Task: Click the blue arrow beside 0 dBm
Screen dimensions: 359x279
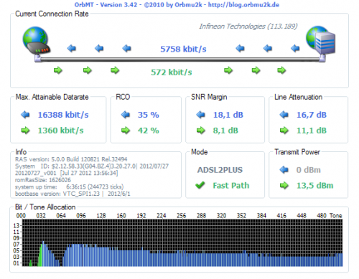Action: (x=284, y=170)
